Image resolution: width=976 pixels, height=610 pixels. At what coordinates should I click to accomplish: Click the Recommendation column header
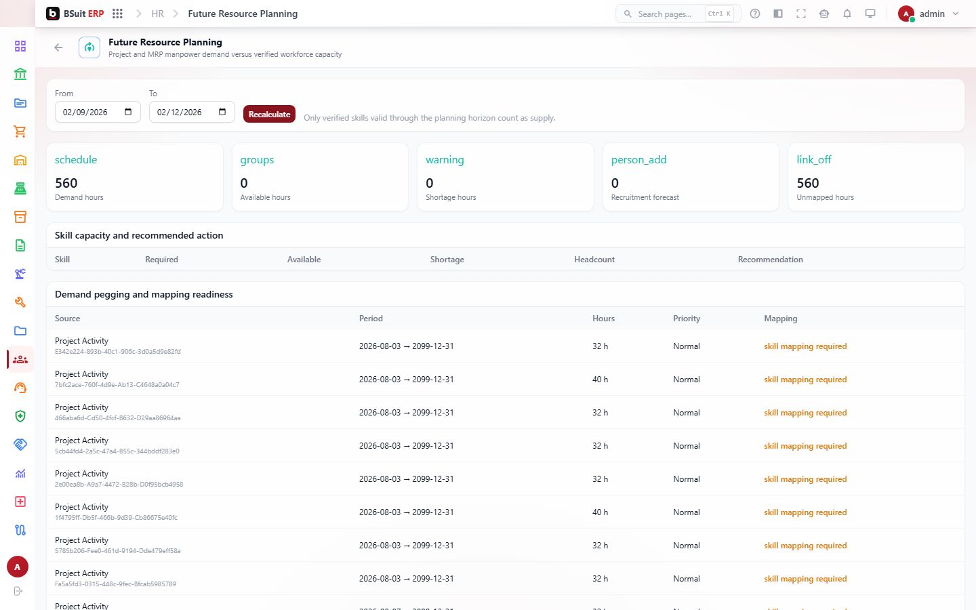click(x=771, y=260)
